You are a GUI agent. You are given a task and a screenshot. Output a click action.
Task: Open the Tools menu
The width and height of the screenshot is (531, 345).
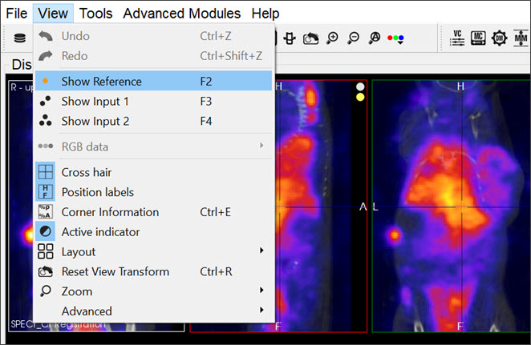96,13
